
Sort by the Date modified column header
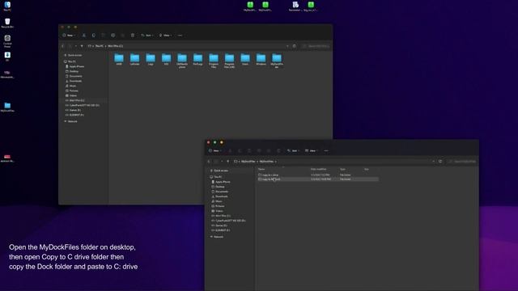click(318, 169)
